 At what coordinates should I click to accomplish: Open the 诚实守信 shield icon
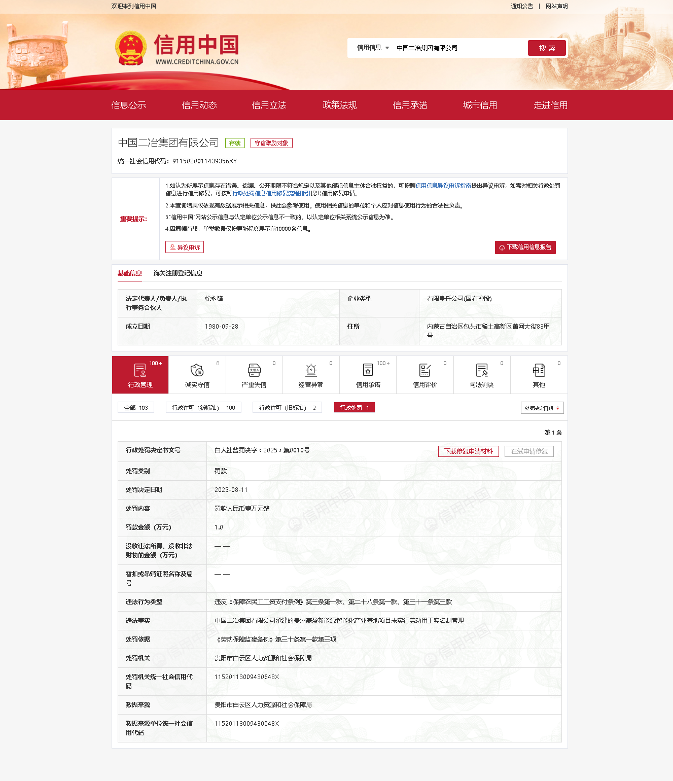pos(197,370)
